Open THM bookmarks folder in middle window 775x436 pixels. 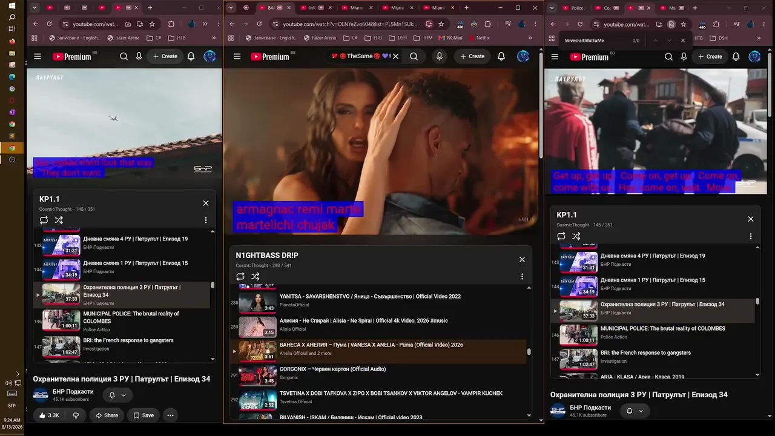point(423,38)
